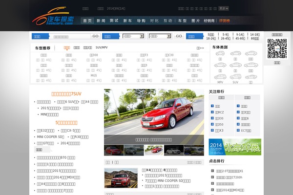Go to the 测试 navigation item
293x195 pixels.
click(x=114, y=20)
